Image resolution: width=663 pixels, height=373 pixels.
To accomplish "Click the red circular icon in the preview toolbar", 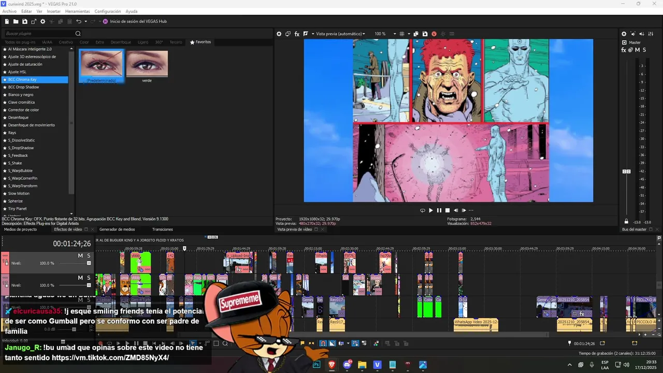I will tap(434, 34).
